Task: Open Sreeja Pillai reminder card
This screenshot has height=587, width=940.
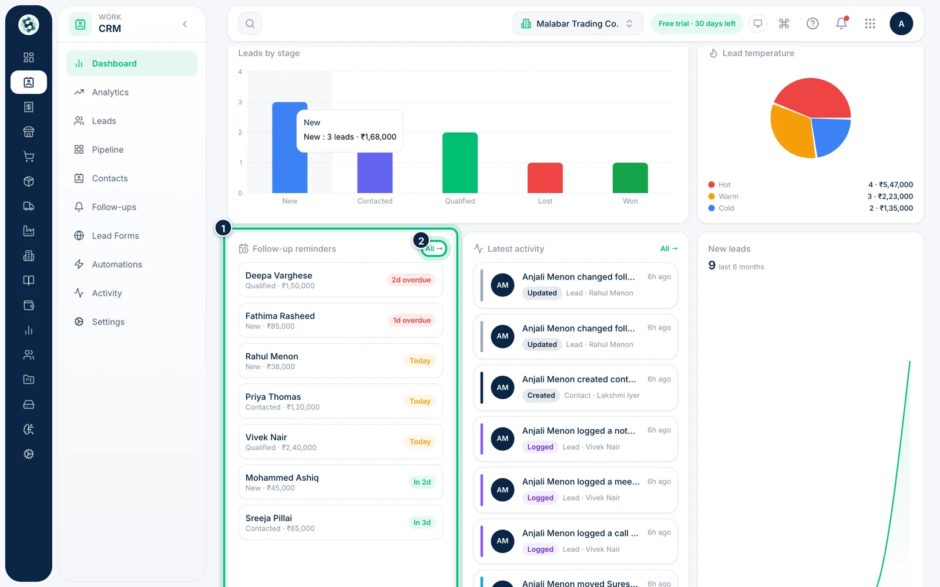Action: point(341,522)
